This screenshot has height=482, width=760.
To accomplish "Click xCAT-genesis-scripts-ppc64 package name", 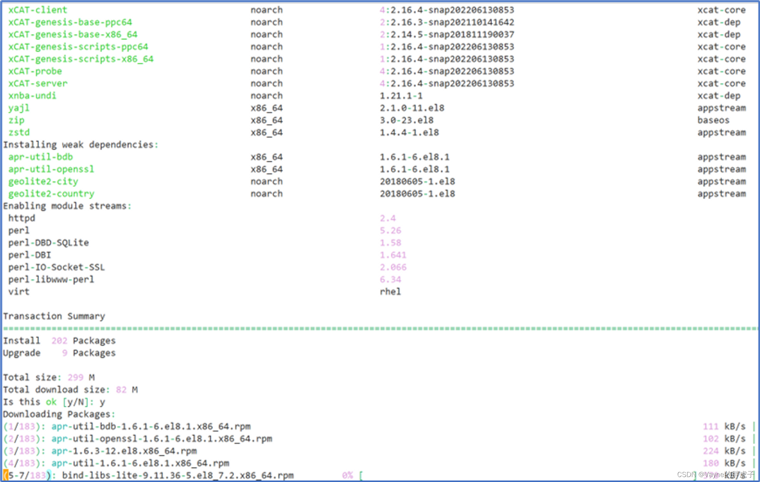I will (78, 46).
